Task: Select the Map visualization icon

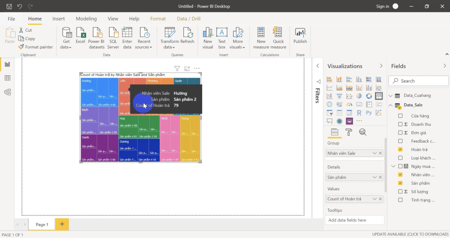Action: pos(329,104)
